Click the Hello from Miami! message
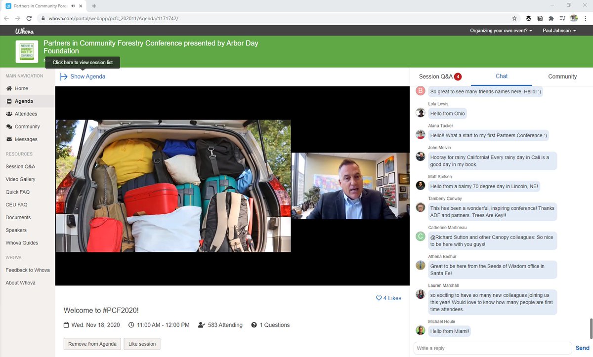Image resolution: width=593 pixels, height=357 pixels. pos(449,331)
